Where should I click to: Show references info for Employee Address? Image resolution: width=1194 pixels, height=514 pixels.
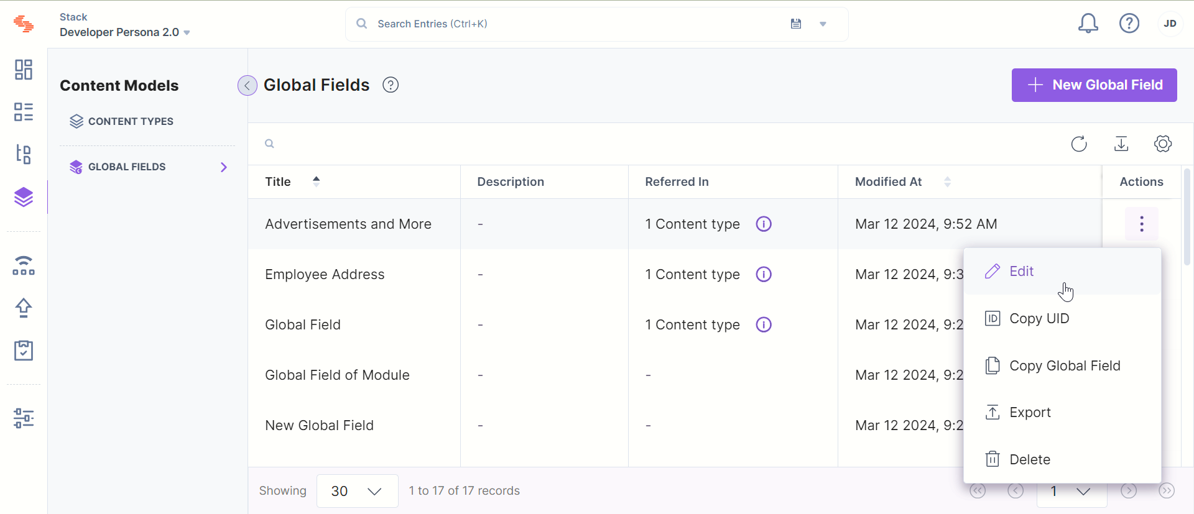764,274
